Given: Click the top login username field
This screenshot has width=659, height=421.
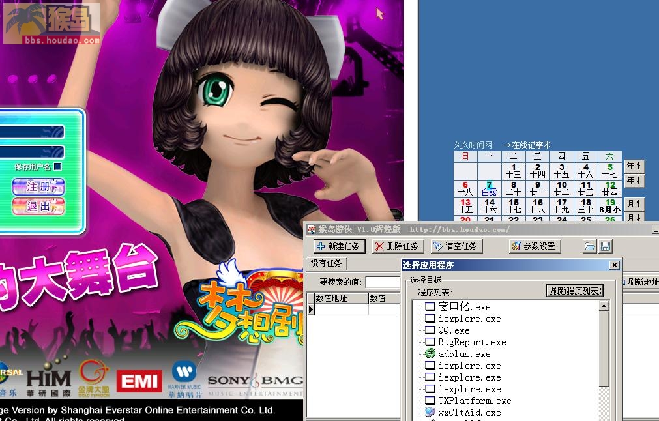Looking at the screenshot, I should click(32, 132).
